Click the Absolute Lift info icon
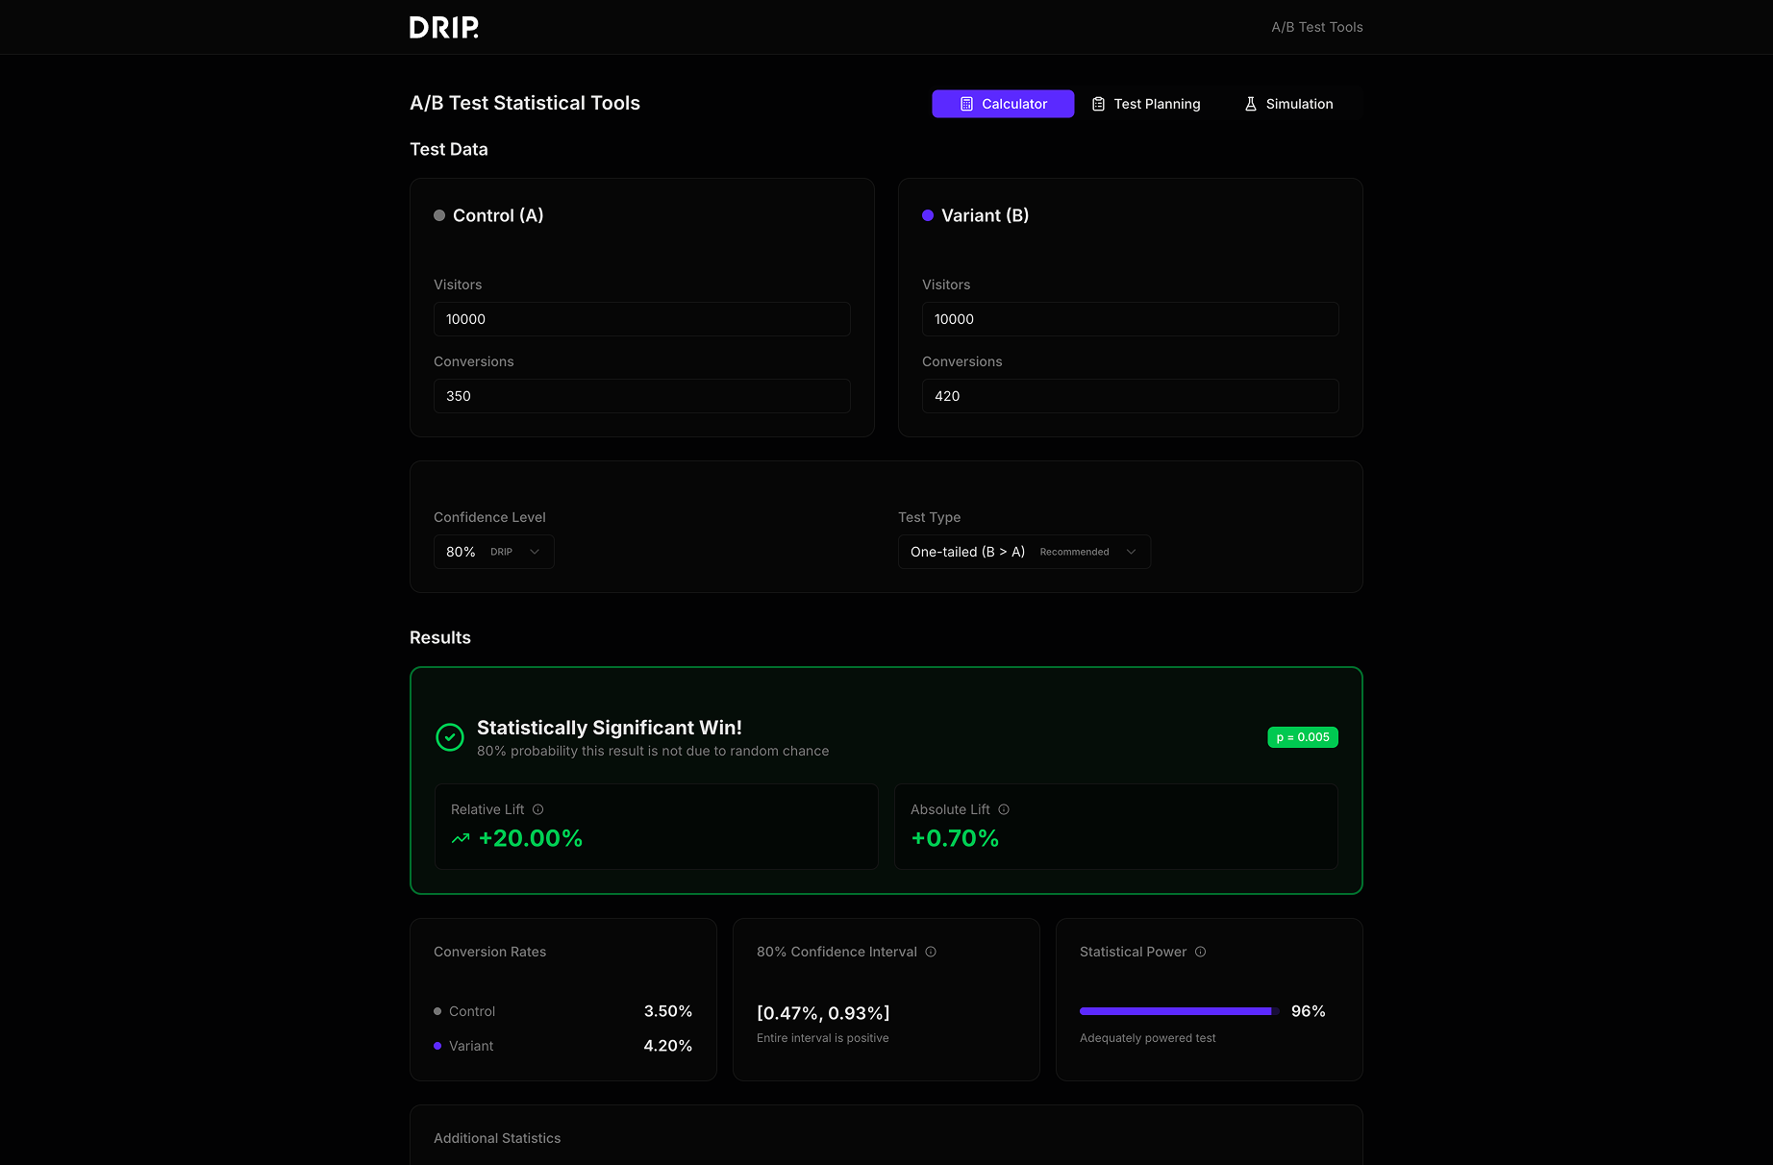The width and height of the screenshot is (1773, 1165). click(1004, 809)
